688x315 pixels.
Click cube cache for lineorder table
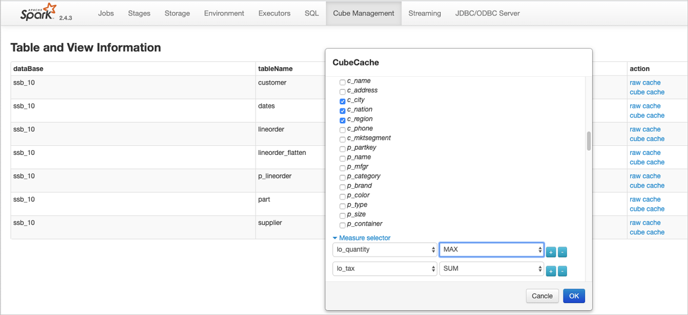647,139
